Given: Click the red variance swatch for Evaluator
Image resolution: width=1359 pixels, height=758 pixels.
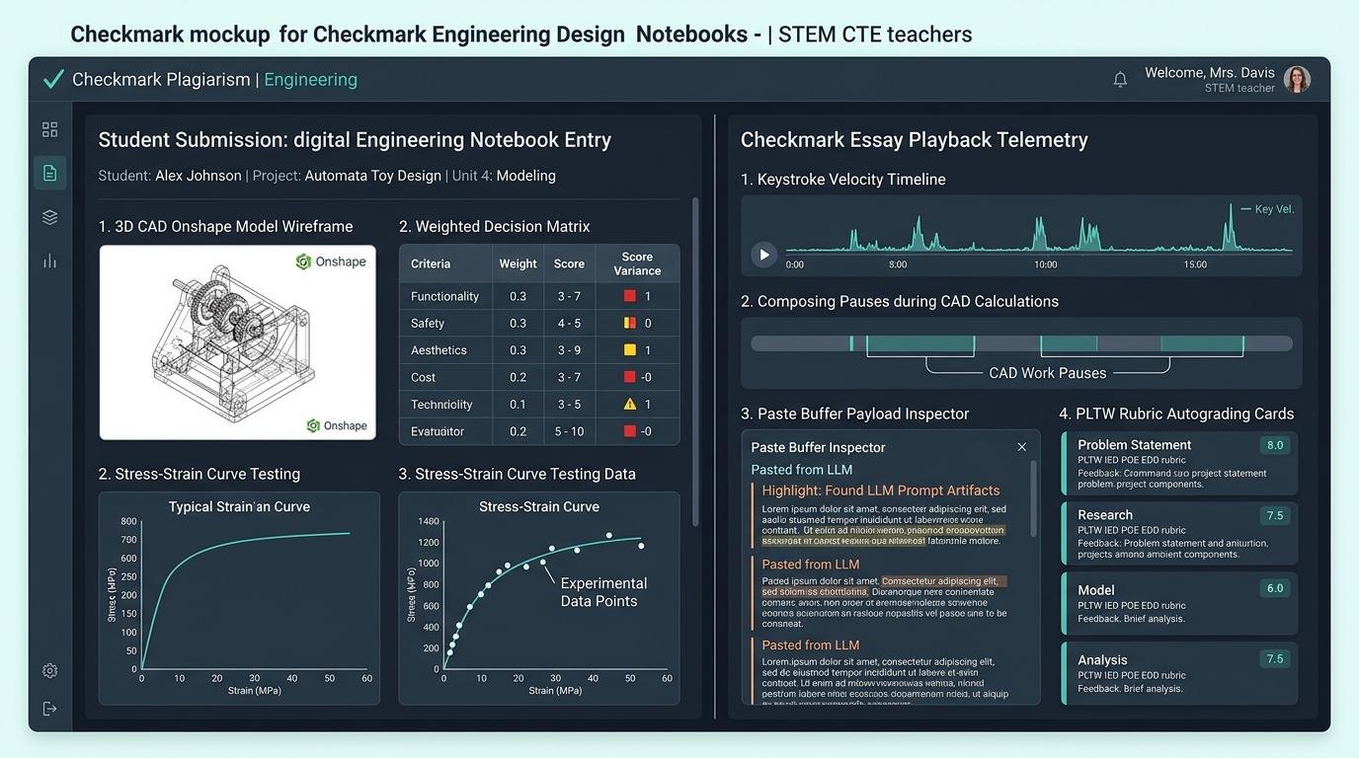Looking at the screenshot, I should (630, 431).
